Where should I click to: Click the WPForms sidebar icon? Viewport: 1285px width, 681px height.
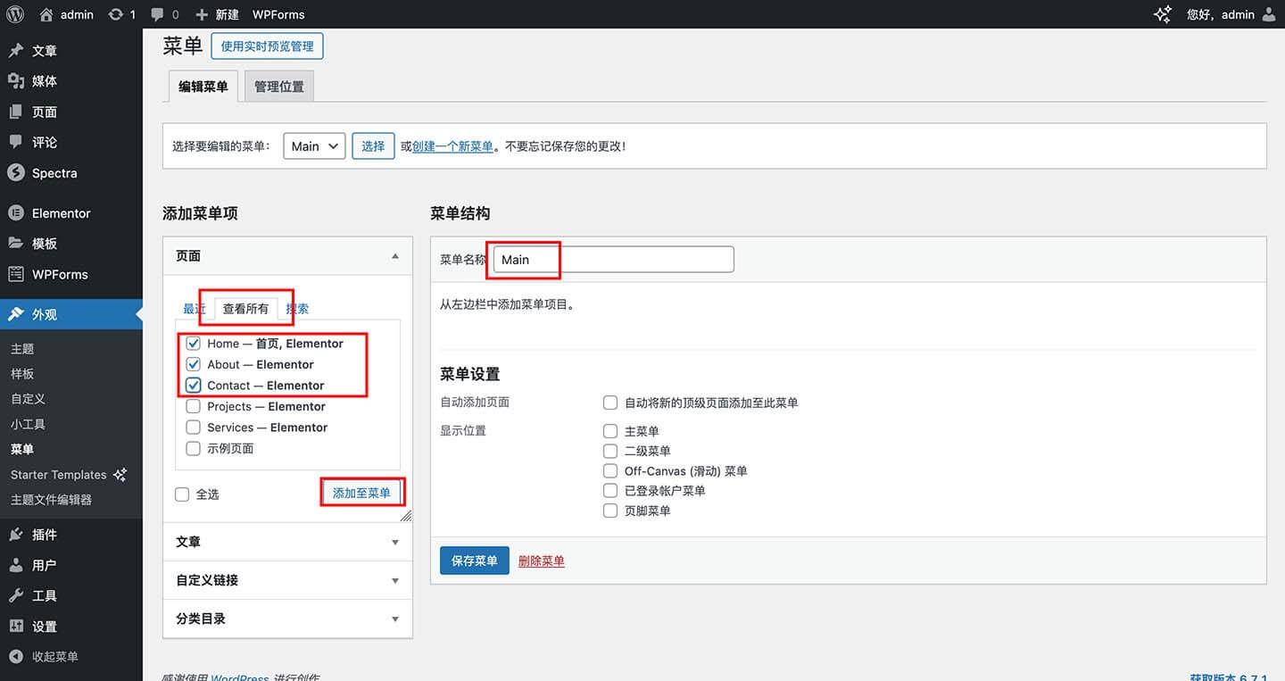16,274
